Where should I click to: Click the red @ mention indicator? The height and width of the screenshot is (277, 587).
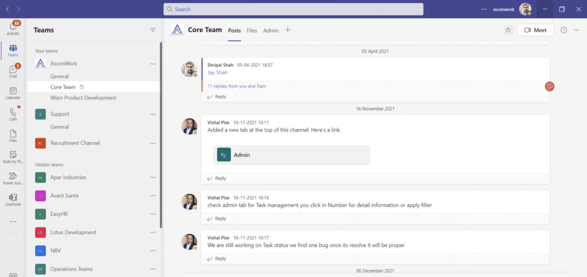point(550,86)
